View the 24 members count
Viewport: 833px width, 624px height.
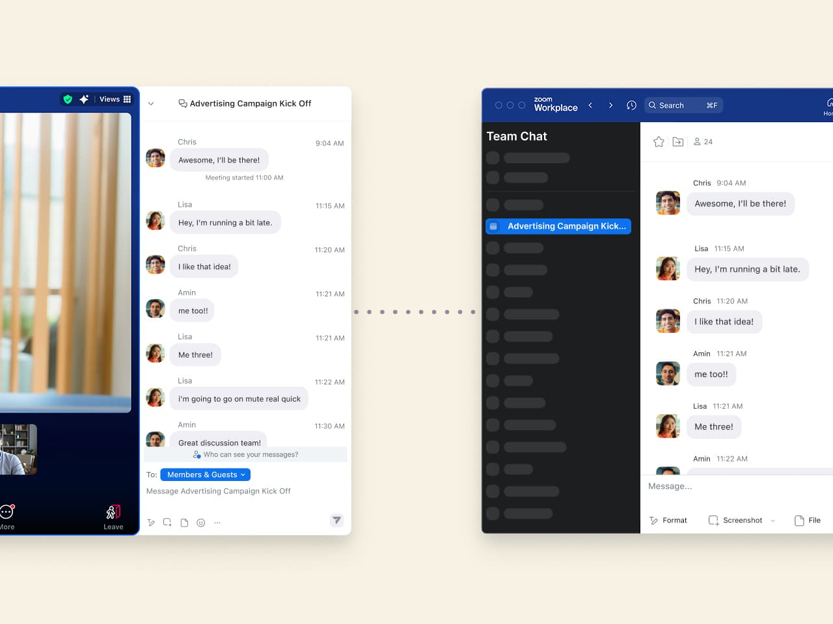pyautogui.click(x=703, y=142)
